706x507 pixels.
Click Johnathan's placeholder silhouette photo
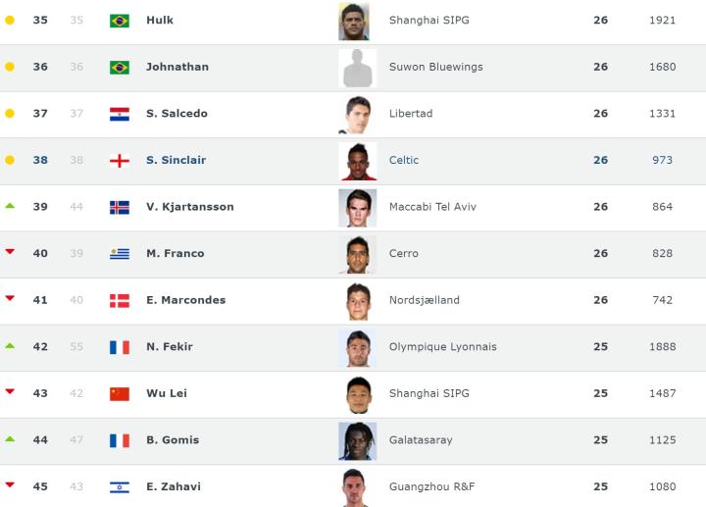pyautogui.click(x=357, y=68)
